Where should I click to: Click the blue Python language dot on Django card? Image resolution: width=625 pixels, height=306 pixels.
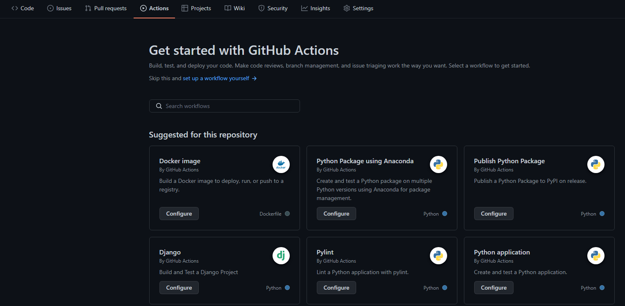[287, 288]
